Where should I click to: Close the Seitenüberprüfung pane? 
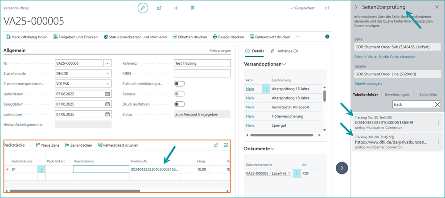(x=437, y=7)
